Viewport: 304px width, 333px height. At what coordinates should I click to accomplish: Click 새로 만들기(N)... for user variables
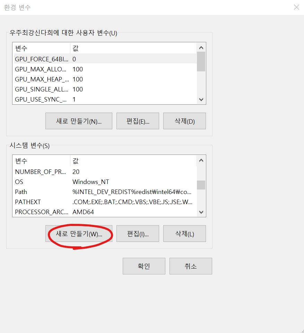(x=79, y=121)
